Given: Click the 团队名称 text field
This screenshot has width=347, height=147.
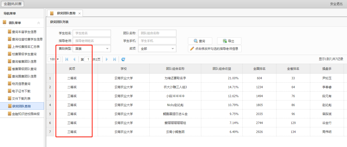Looking at the screenshot, I should point(157,33).
